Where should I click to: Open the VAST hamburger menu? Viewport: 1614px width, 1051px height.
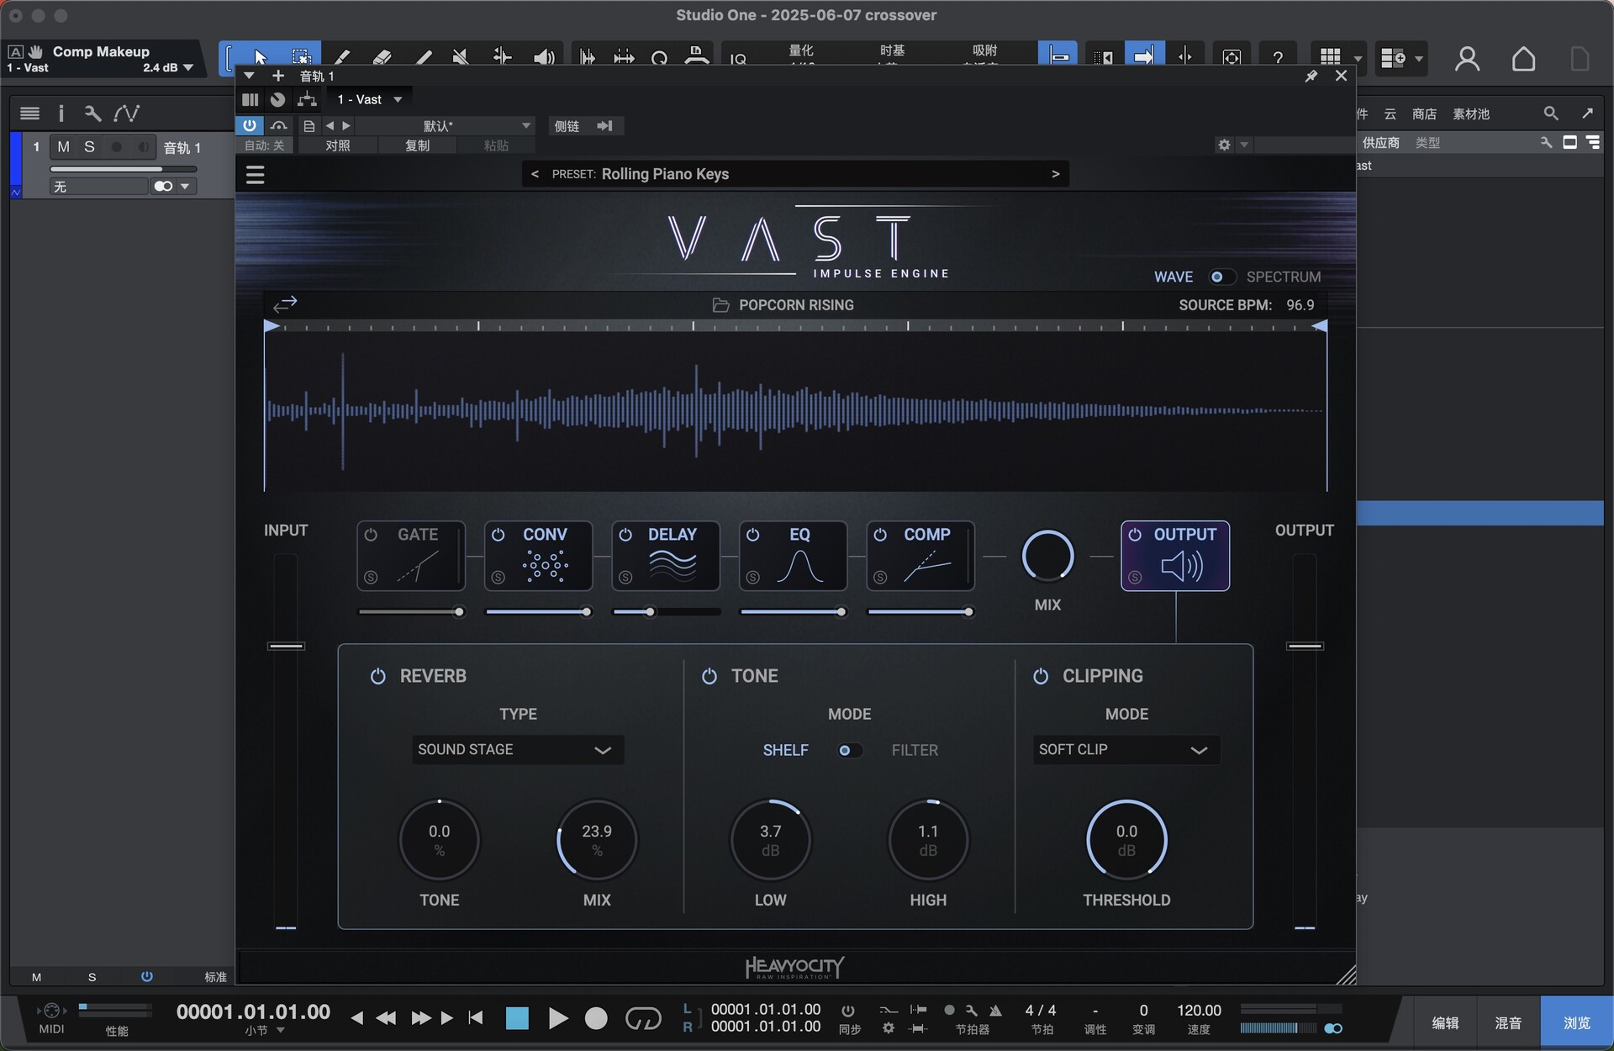pyautogui.click(x=255, y=175)
